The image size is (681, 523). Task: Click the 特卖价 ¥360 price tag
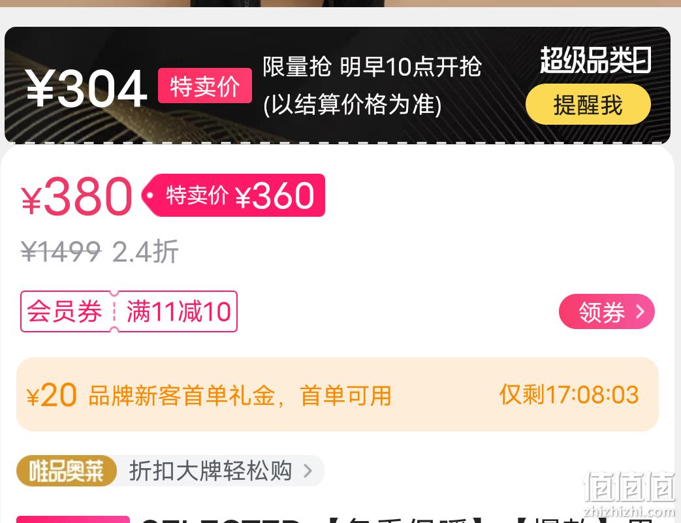[234, 195]
